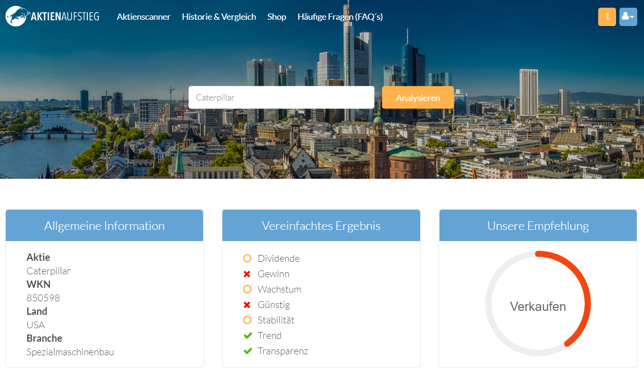Select the Land value USA
Screen dimensions: 644x375
[36, 325]
